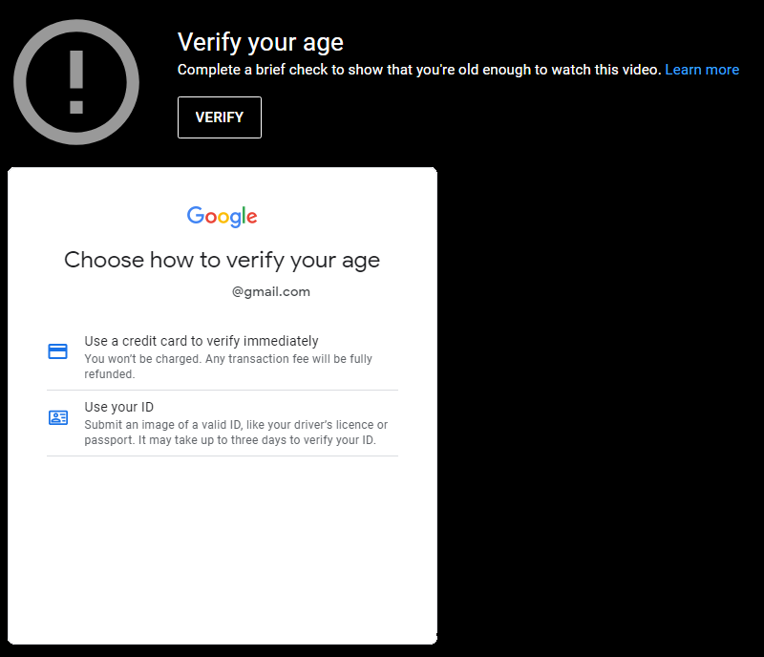Image resolution: width=764 pixels, height=657 pixels.
Task: Click the ID card icon
Action: 58,417
